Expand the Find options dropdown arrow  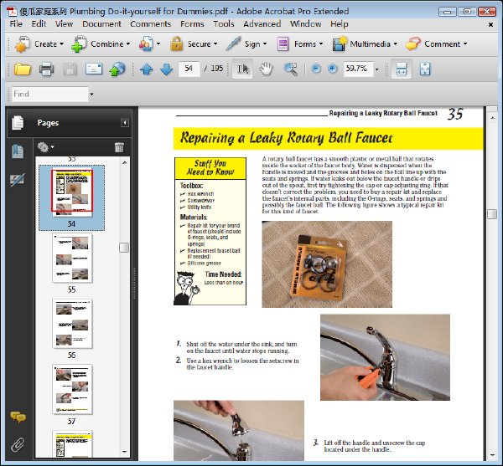91,94
